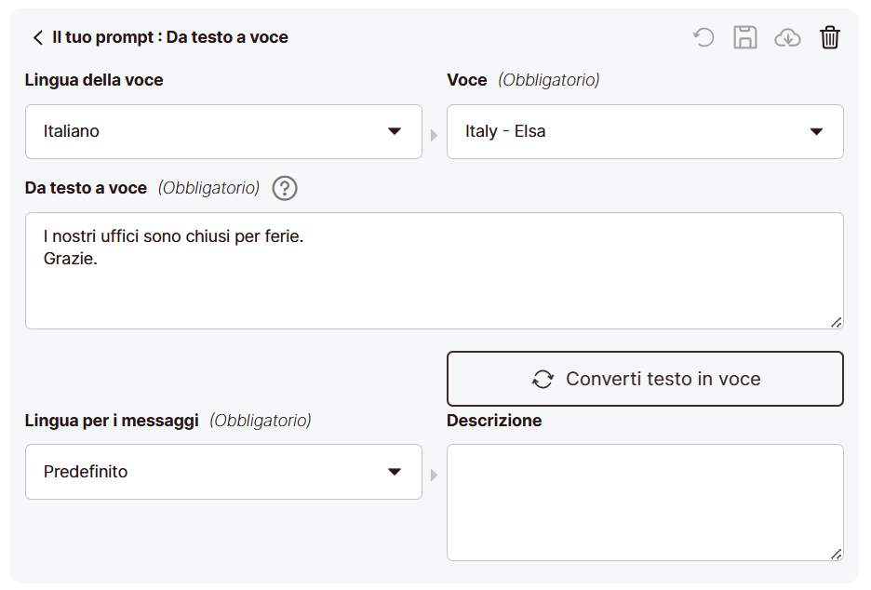Image resolution: width=871 pixels, height=590 pixels.
Task: Open the Lingua per i messaggi dropdown
Action: pos(223,472)
